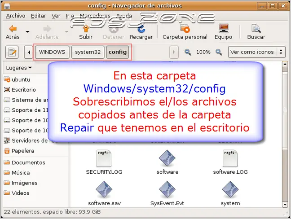Click the right path scroll arrow
This screenshot has height=219, width=291.
[174, 52]
